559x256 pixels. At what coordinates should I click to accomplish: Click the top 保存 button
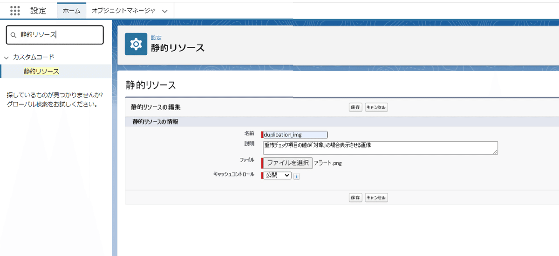pos(355,107)
